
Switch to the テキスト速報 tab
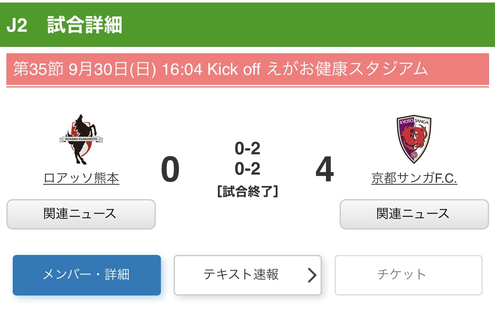[x=241, y=275]
